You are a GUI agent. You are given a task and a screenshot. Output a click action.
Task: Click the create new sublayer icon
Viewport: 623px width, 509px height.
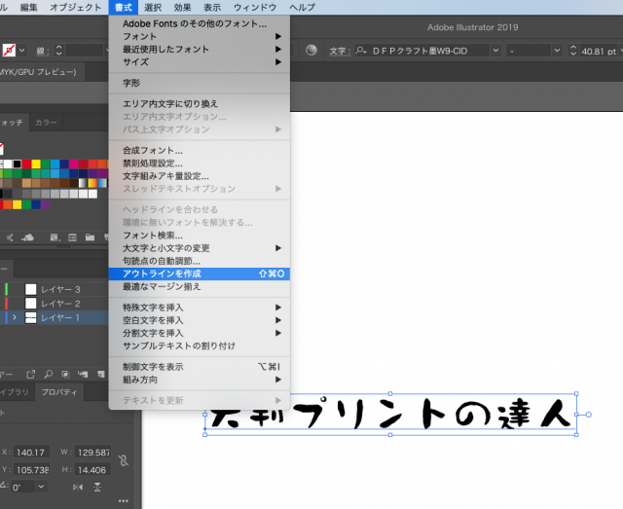click(x=83, y=374)
